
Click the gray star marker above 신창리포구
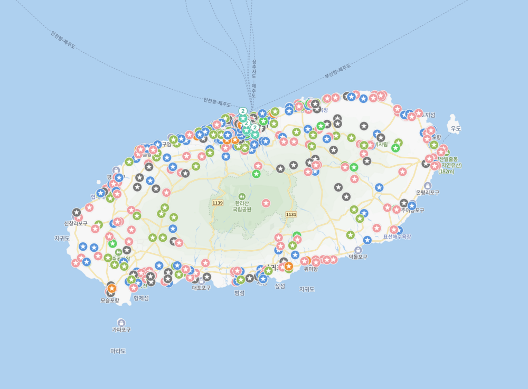point(77,212)
